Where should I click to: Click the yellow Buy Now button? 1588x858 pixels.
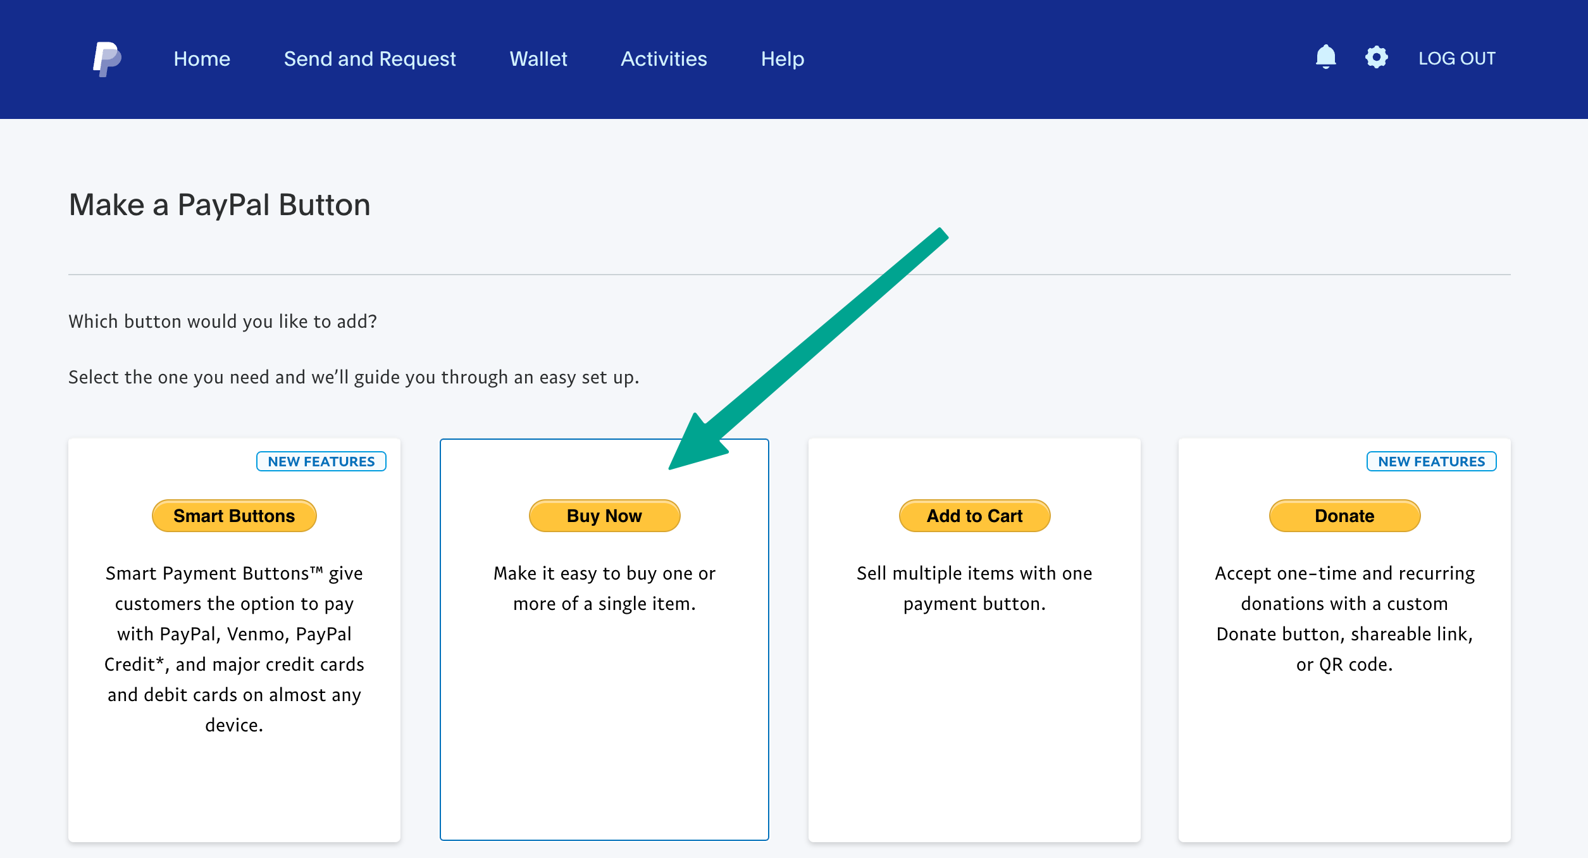604,516
